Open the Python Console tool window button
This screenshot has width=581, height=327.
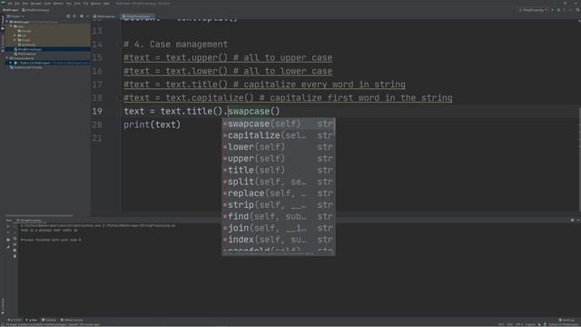coord(72,320)
